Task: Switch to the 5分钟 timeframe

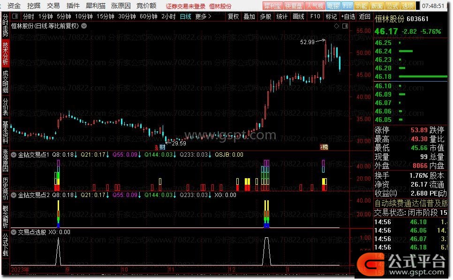Action: click(64, 16)
